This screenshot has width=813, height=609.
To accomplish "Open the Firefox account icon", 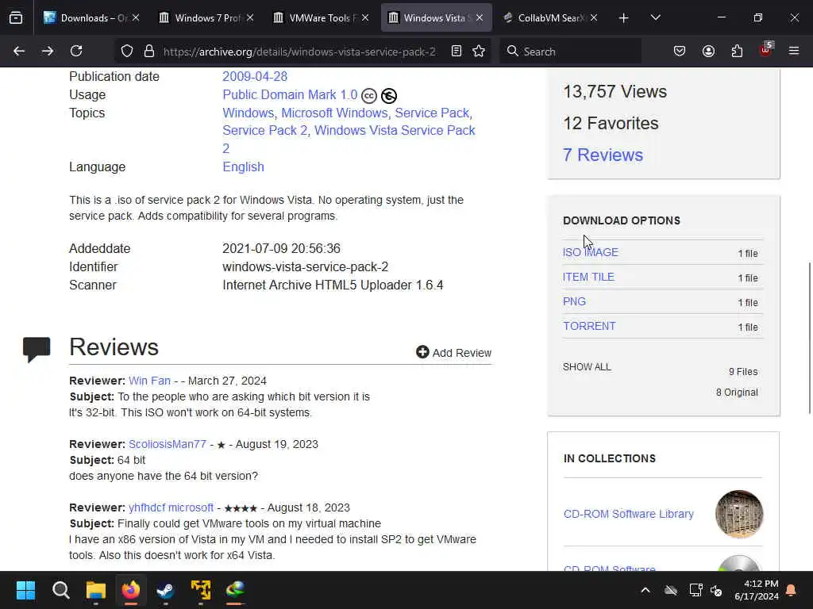I will 708,51.
